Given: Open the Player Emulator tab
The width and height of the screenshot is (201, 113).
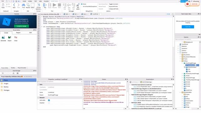Looking at the screenshot, I should tap(22, 68).
